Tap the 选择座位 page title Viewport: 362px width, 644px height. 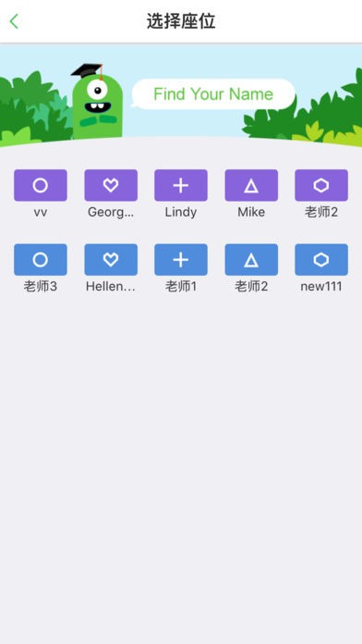pyautogui.click(x=181, y=21)
